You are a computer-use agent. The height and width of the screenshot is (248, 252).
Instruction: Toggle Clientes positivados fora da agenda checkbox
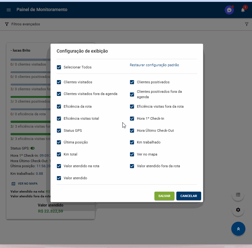[132, 94]
